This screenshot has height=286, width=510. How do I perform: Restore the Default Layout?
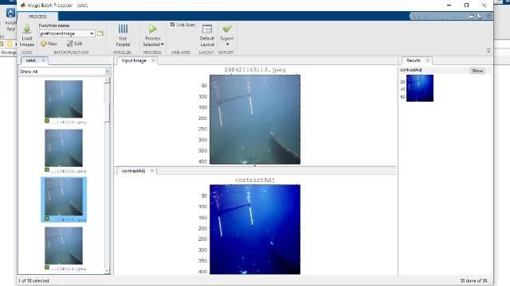point(207,35)
